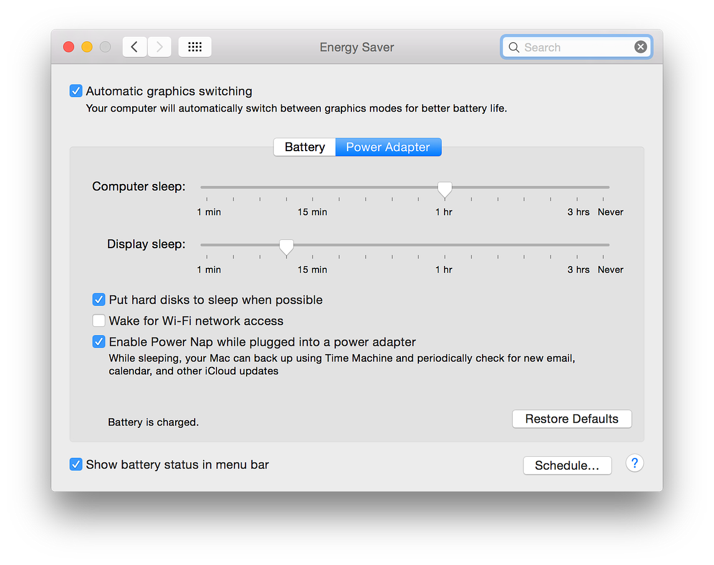Uncheck Show battery status in menu bar

pyautogui.click(x=76, y=464)
